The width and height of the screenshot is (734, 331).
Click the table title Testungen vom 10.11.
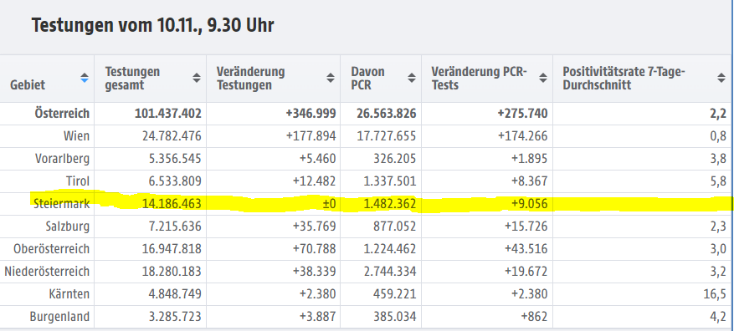[152, 25]
